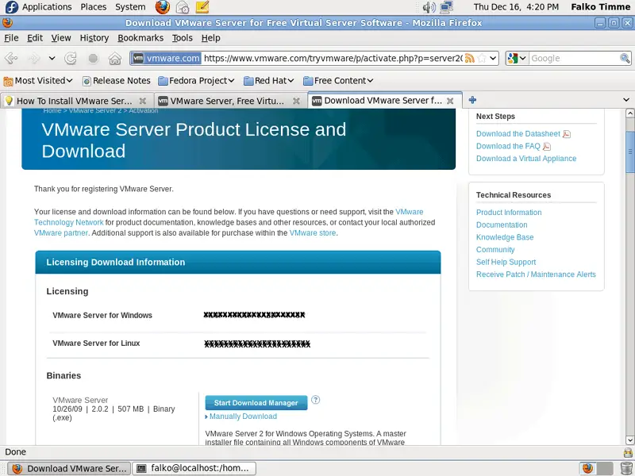
Task: Open the list all tabs dropdown arrow
Action: click(626, 100)
